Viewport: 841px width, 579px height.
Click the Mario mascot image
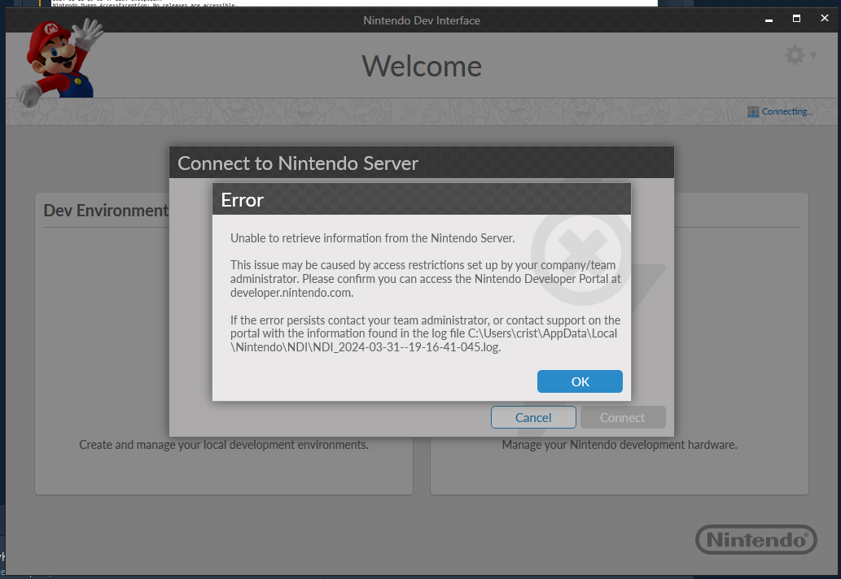pos(59,62)
